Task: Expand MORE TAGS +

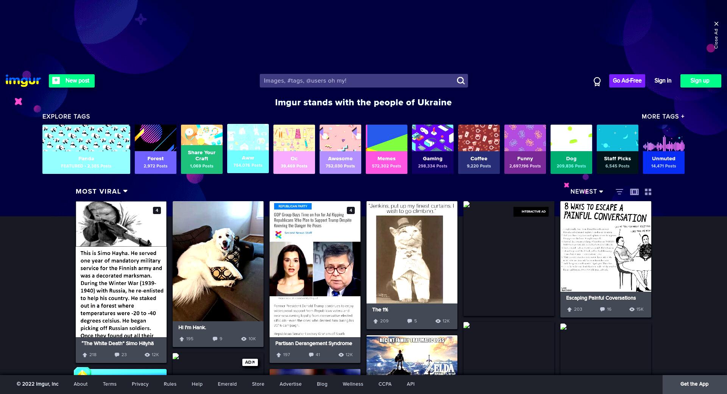Action: (x=663, y=117)
